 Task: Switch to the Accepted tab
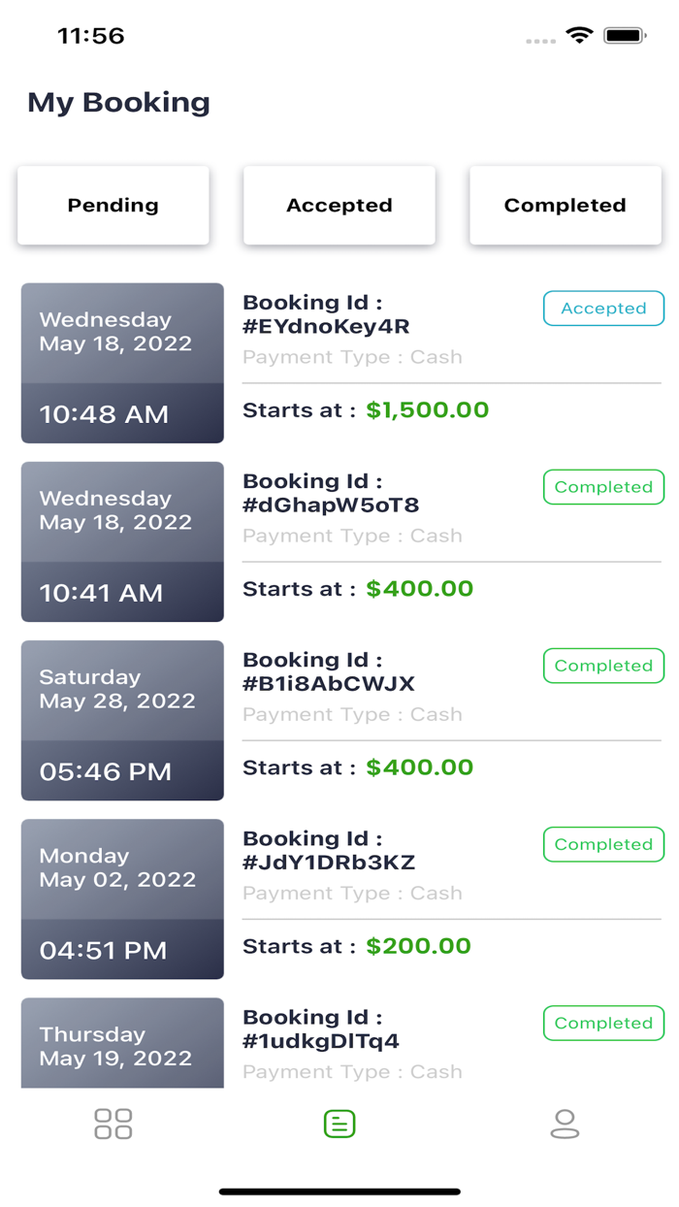(339, 206)
